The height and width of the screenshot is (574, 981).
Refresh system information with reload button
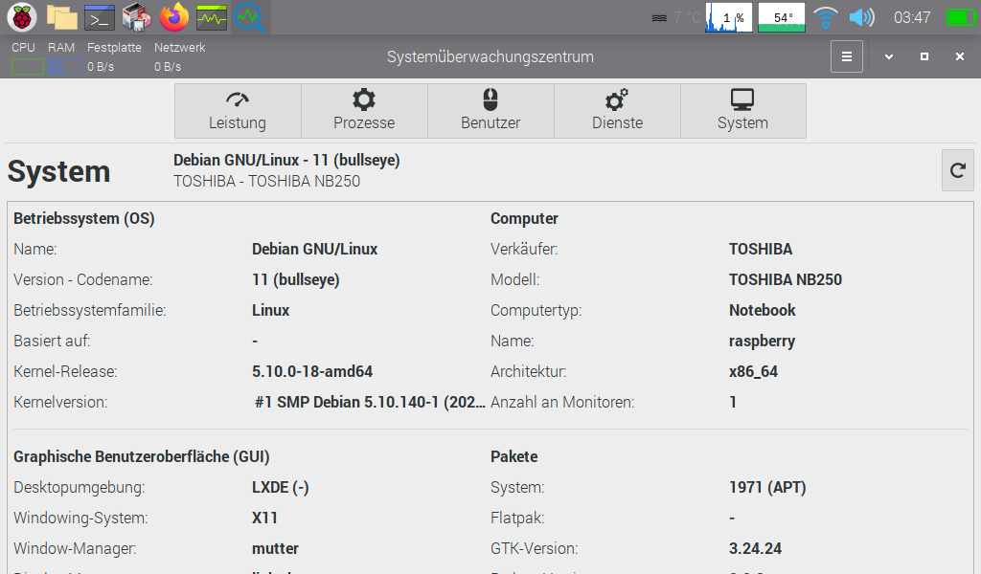pos(957,170)
